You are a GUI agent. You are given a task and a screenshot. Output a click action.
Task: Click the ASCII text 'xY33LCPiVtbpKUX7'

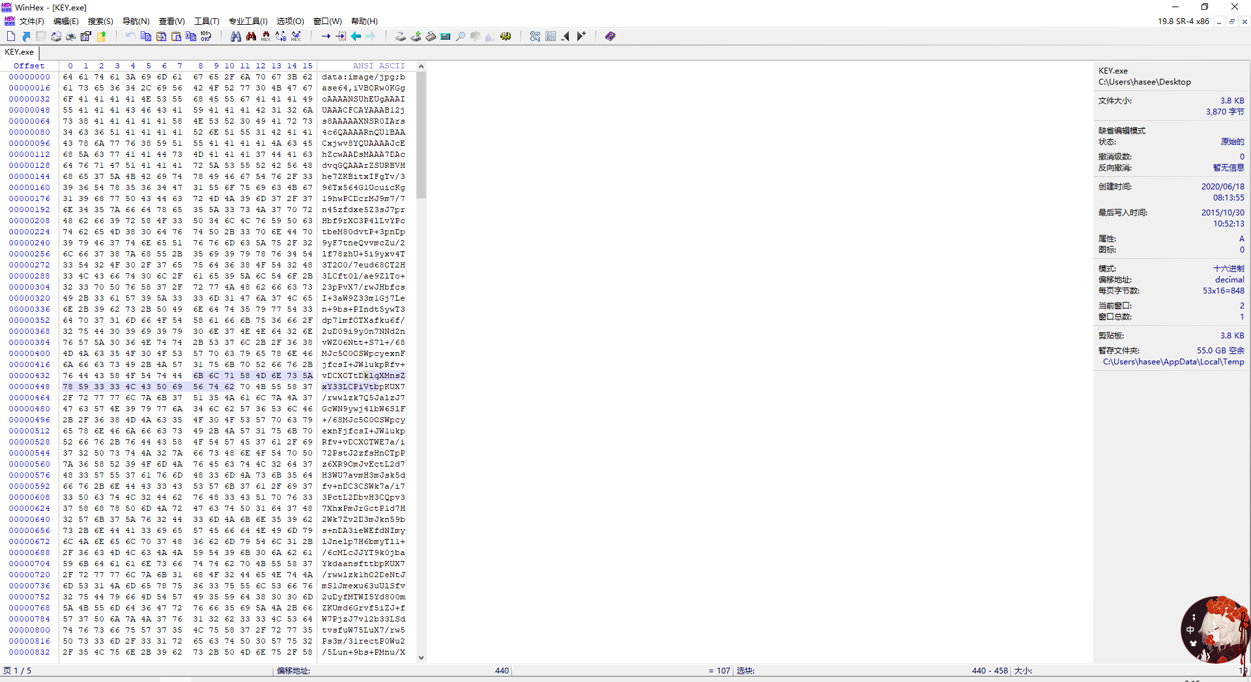tap(363, 387)
